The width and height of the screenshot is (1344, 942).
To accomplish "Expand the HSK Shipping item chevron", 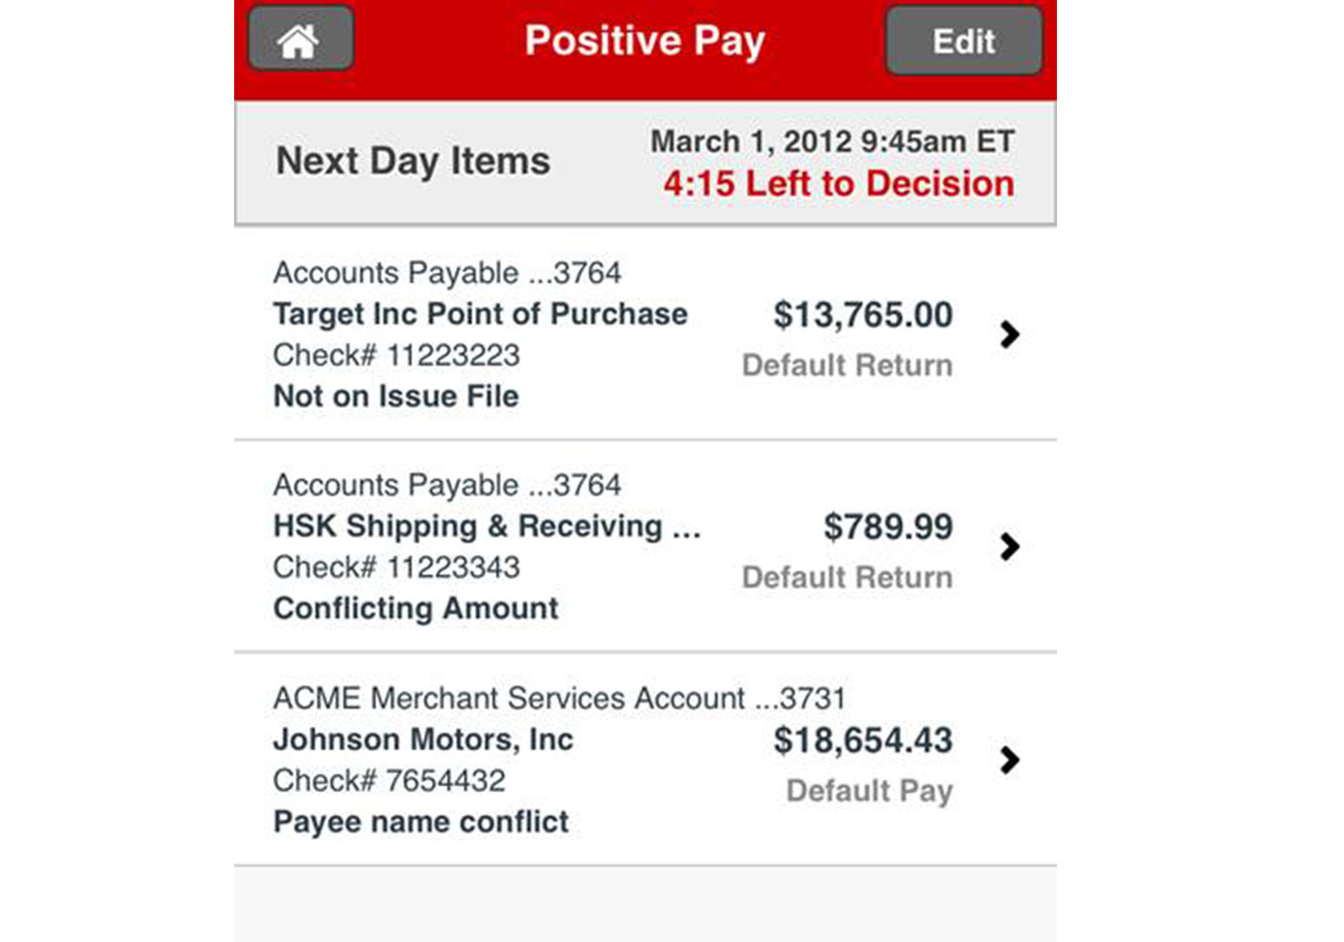I will 1009,547.
